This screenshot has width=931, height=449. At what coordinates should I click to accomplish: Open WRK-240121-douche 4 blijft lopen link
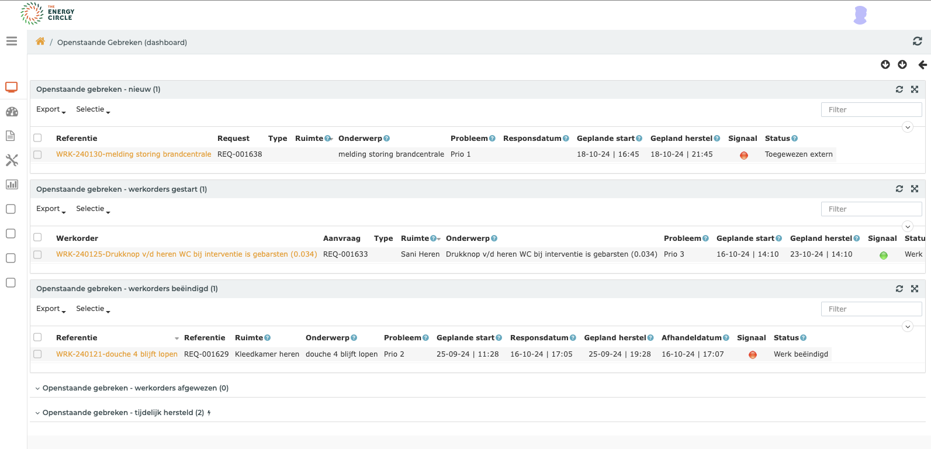(x=117, y=354)
